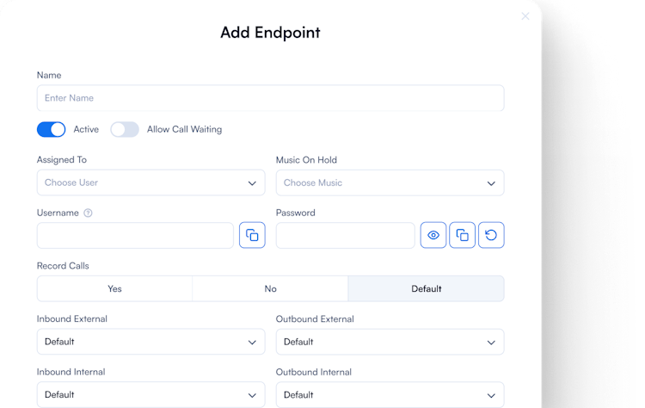Regenerate the password with refresh icon
Viewport: 645px width, 408px height.
point(491,236)
